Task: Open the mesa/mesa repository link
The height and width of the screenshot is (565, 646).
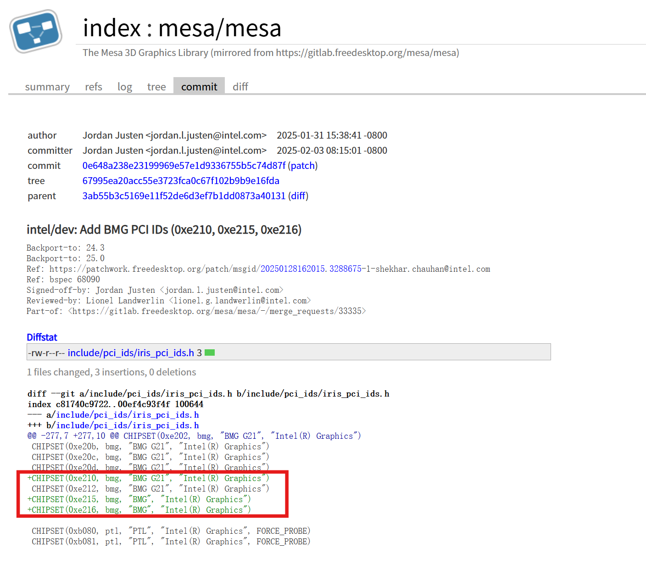Action: pos(220,28)
